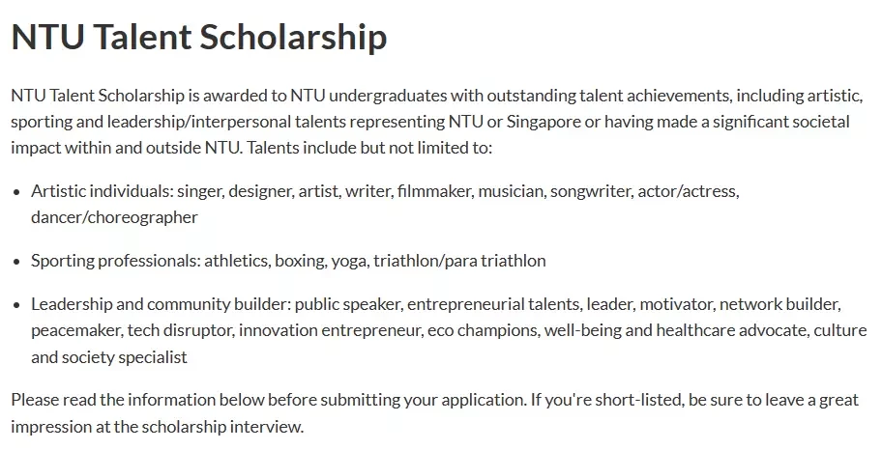The height and width of the screenshot is (450, 882).
Task: Click the first bullet point marker
Action: [17, 193]
